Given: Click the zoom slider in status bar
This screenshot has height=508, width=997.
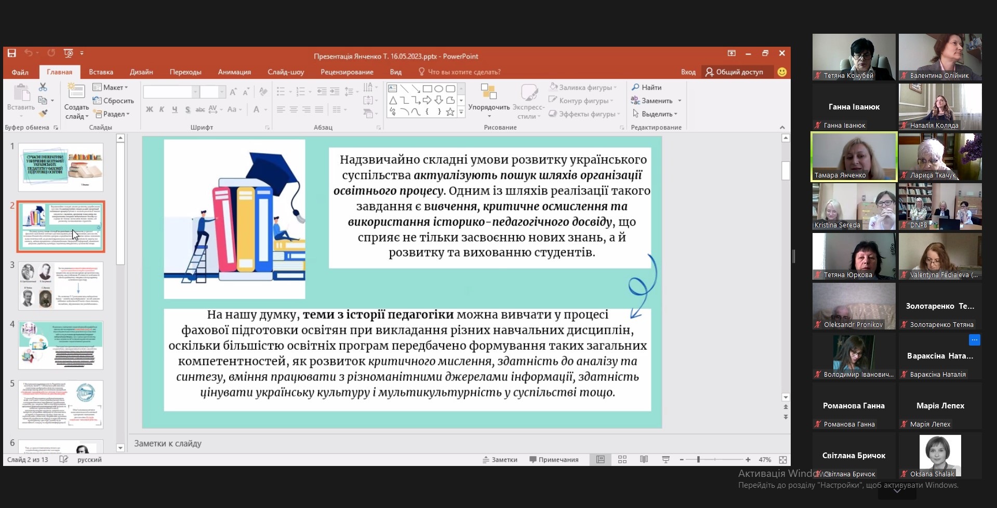Looking at the screenshot, I should 699,460.
